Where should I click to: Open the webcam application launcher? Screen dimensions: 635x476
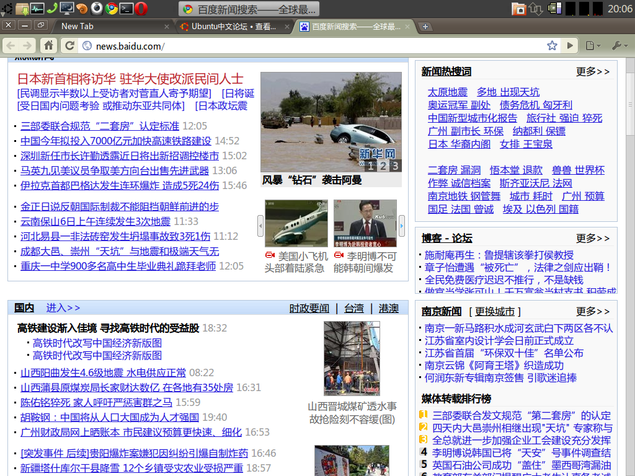97,9
